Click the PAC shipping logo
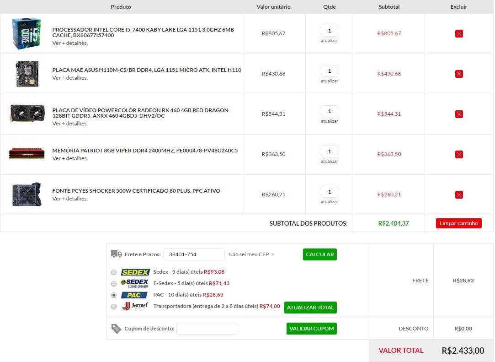Screen dimensions: 495x362 [134, 295]
